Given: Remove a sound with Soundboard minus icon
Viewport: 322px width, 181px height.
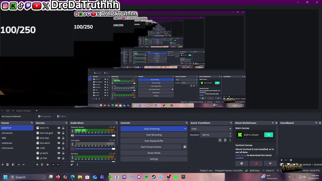Looking at the screenshot, I should 286,160.
